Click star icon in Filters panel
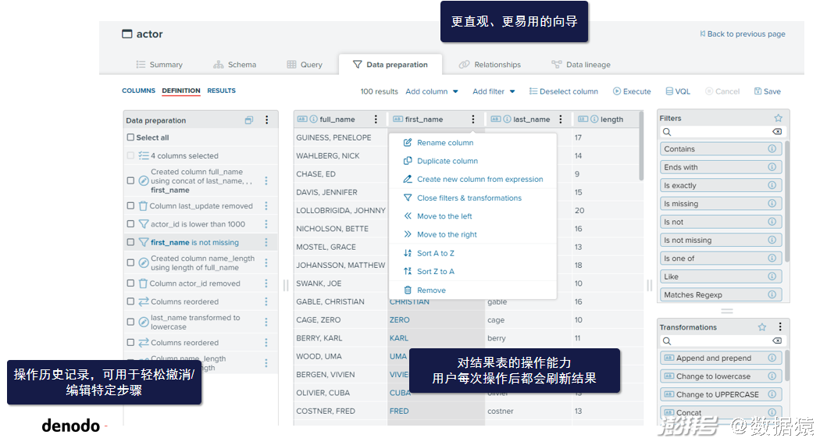Screen dimensions: 827x442 [x=778, y=119]
